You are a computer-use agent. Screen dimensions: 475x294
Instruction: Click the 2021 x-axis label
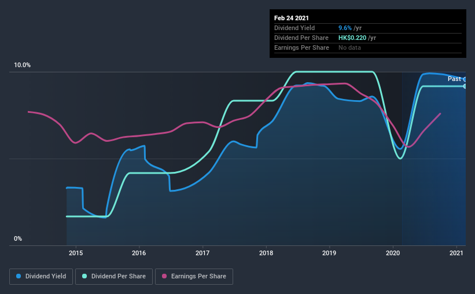click(x=456, y=253)
